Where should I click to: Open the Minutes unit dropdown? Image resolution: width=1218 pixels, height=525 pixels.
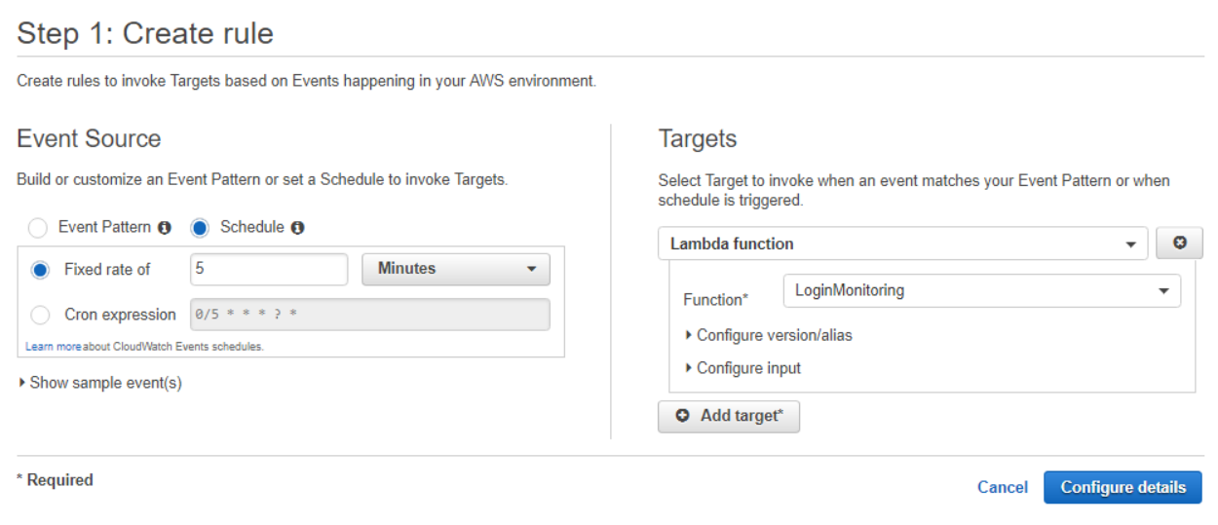coord(456,269)
